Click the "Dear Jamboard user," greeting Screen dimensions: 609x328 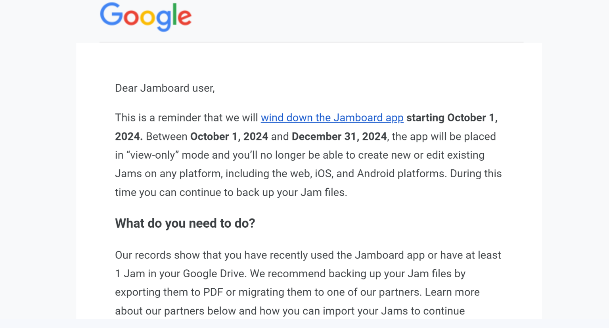tap(165, 88)
